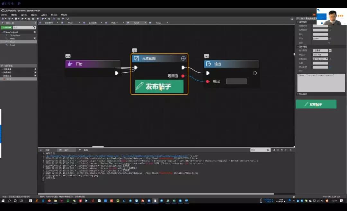
Task: Open the search path dropdown in properties
Action: point(327,59)
